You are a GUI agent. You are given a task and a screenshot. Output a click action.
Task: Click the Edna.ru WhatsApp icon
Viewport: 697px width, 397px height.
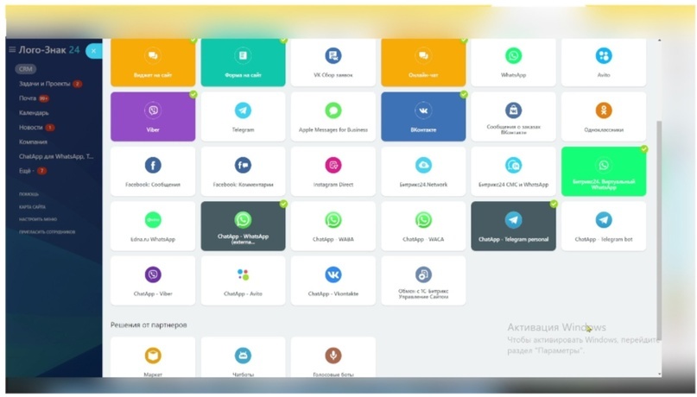click(153, 220)
